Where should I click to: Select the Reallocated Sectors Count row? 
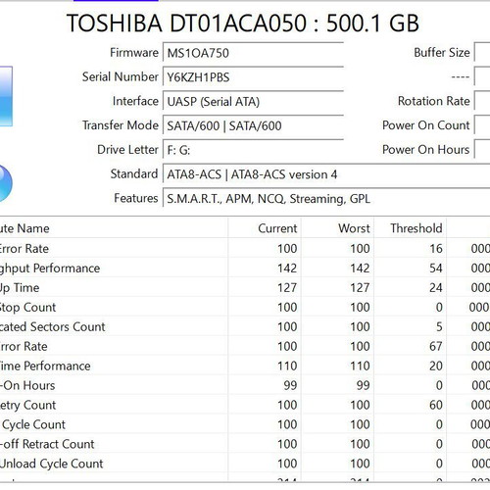(x=245, y=326)
